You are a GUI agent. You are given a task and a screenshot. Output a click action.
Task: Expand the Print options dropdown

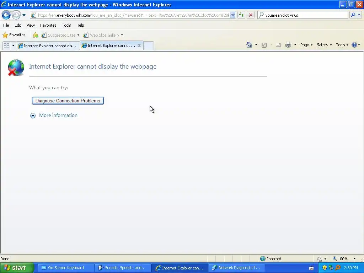[x=295, y=45]
